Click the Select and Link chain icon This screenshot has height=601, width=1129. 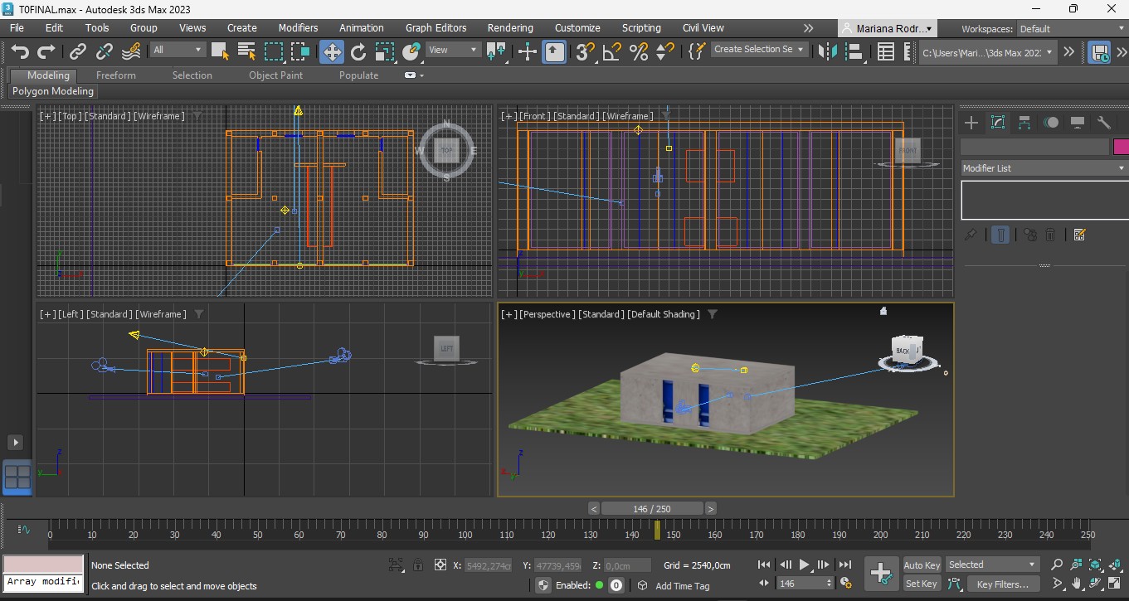(78, 52)
